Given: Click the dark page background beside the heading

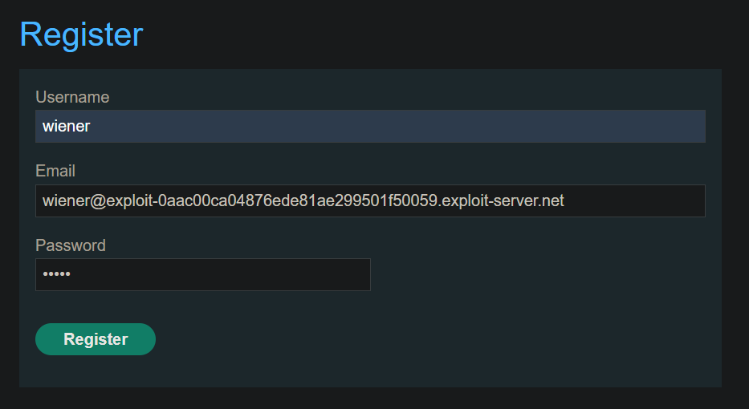Looking at the screenshot, I should point(430,34).
